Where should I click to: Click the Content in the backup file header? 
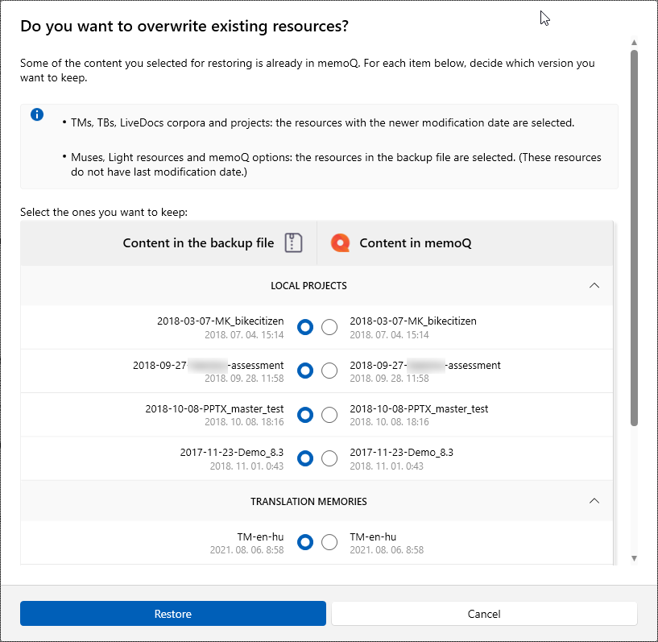coord(198,243)
